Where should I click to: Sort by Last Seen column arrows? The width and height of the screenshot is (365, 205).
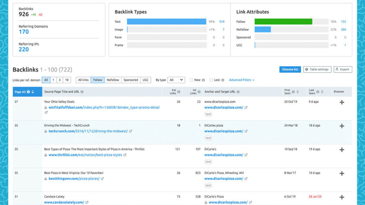tap(323, 92)
